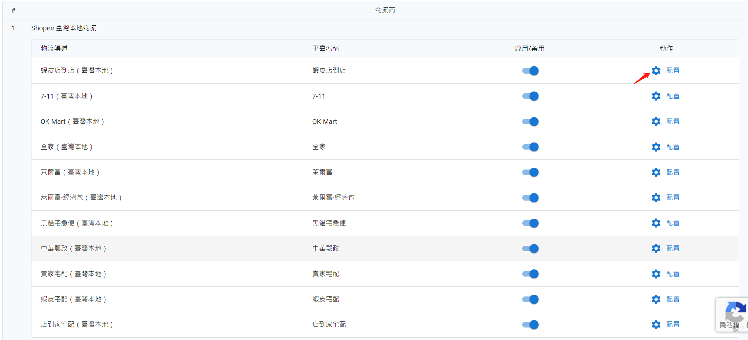Open 配置 link for 全家
This screenshot has height=340, width=748.
(673, 147)
